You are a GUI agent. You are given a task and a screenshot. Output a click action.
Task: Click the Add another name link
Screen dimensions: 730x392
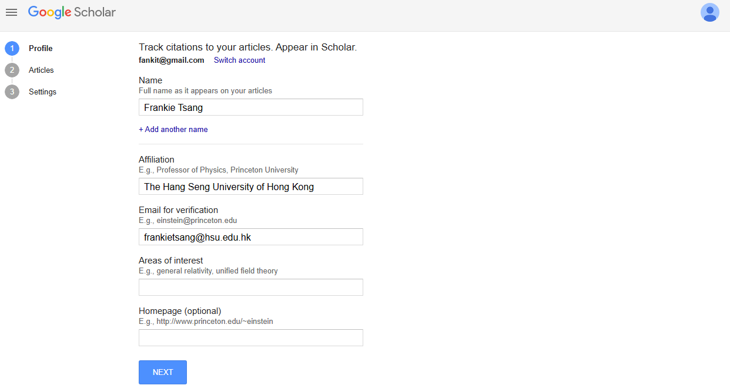[x=173, y=129]
